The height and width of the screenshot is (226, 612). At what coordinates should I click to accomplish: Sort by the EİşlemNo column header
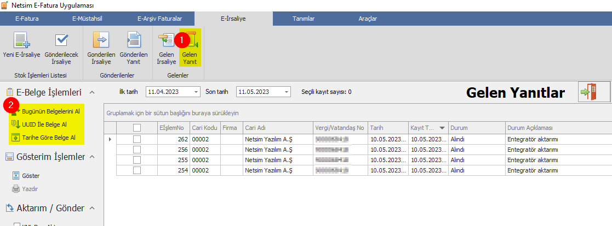pos(173,128)
